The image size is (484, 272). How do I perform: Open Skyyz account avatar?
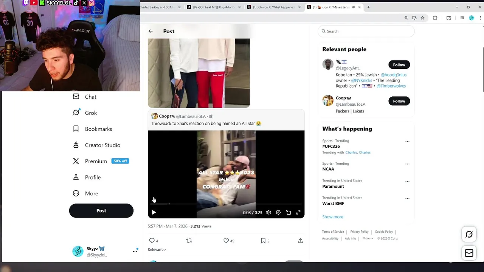coord(78,251)
